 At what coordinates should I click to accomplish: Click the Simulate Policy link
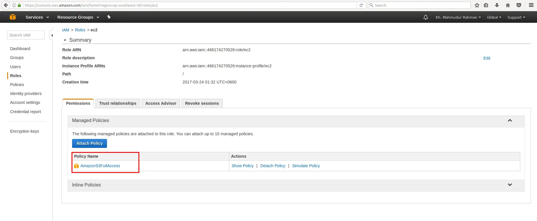pyautogui.click(x=306, y=166)
